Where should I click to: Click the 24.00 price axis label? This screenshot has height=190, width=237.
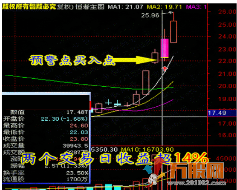click(227, 36)
